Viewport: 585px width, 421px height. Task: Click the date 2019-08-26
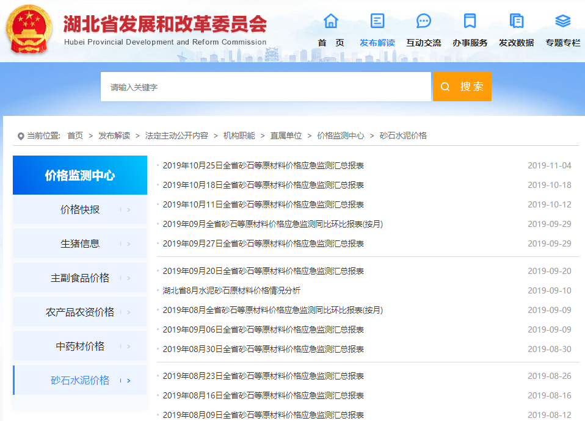point(550,376)
